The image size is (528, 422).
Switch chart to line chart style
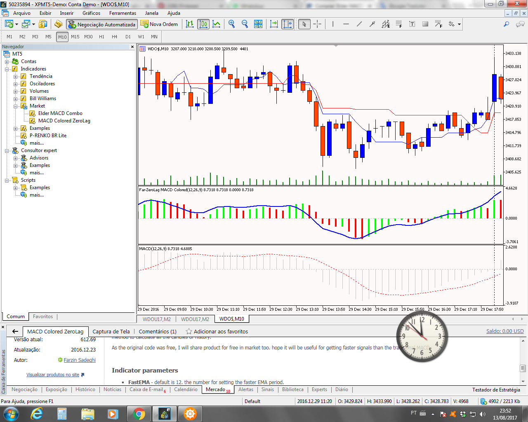[x=217, y=24]
